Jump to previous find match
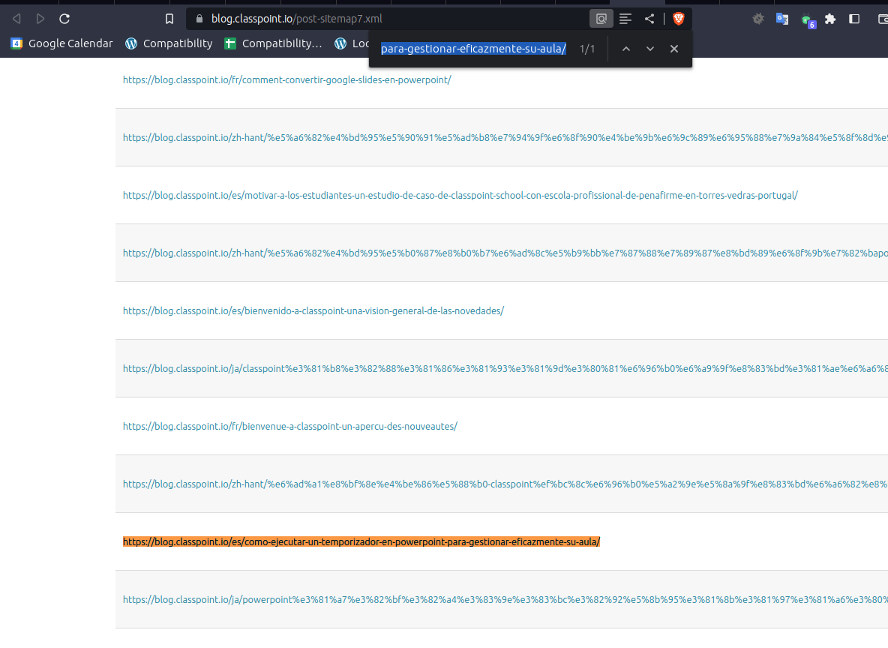 click(625, 49)
